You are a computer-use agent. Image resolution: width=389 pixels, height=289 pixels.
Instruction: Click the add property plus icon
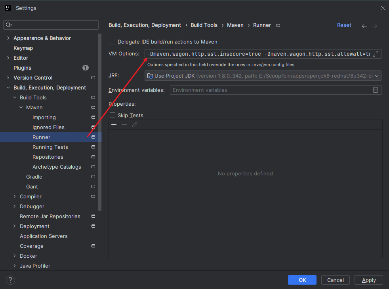coord(114,125)
